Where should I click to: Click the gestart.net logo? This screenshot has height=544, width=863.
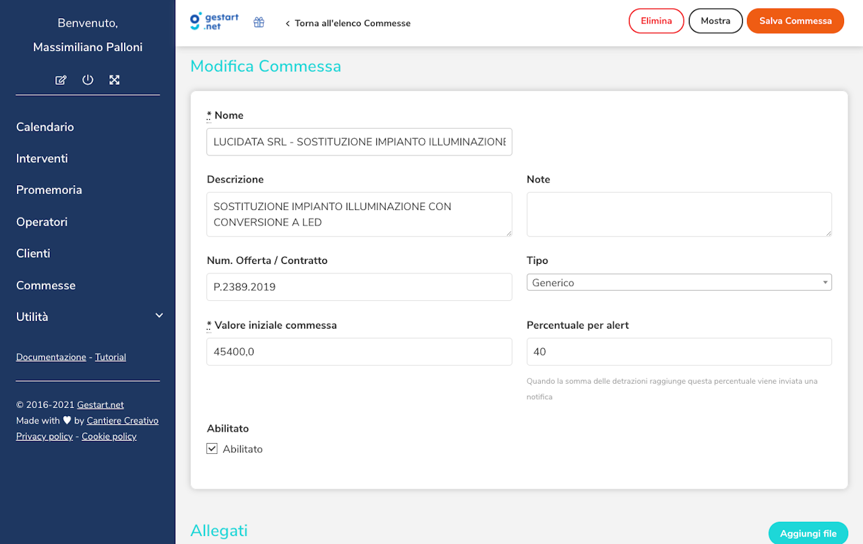(214, 22)
